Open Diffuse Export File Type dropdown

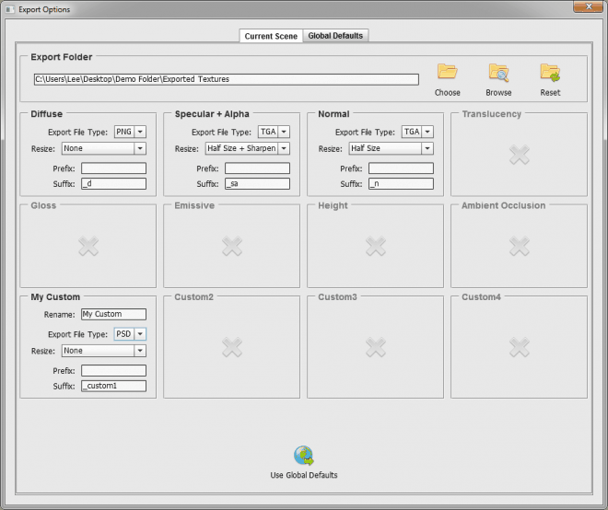130,132
